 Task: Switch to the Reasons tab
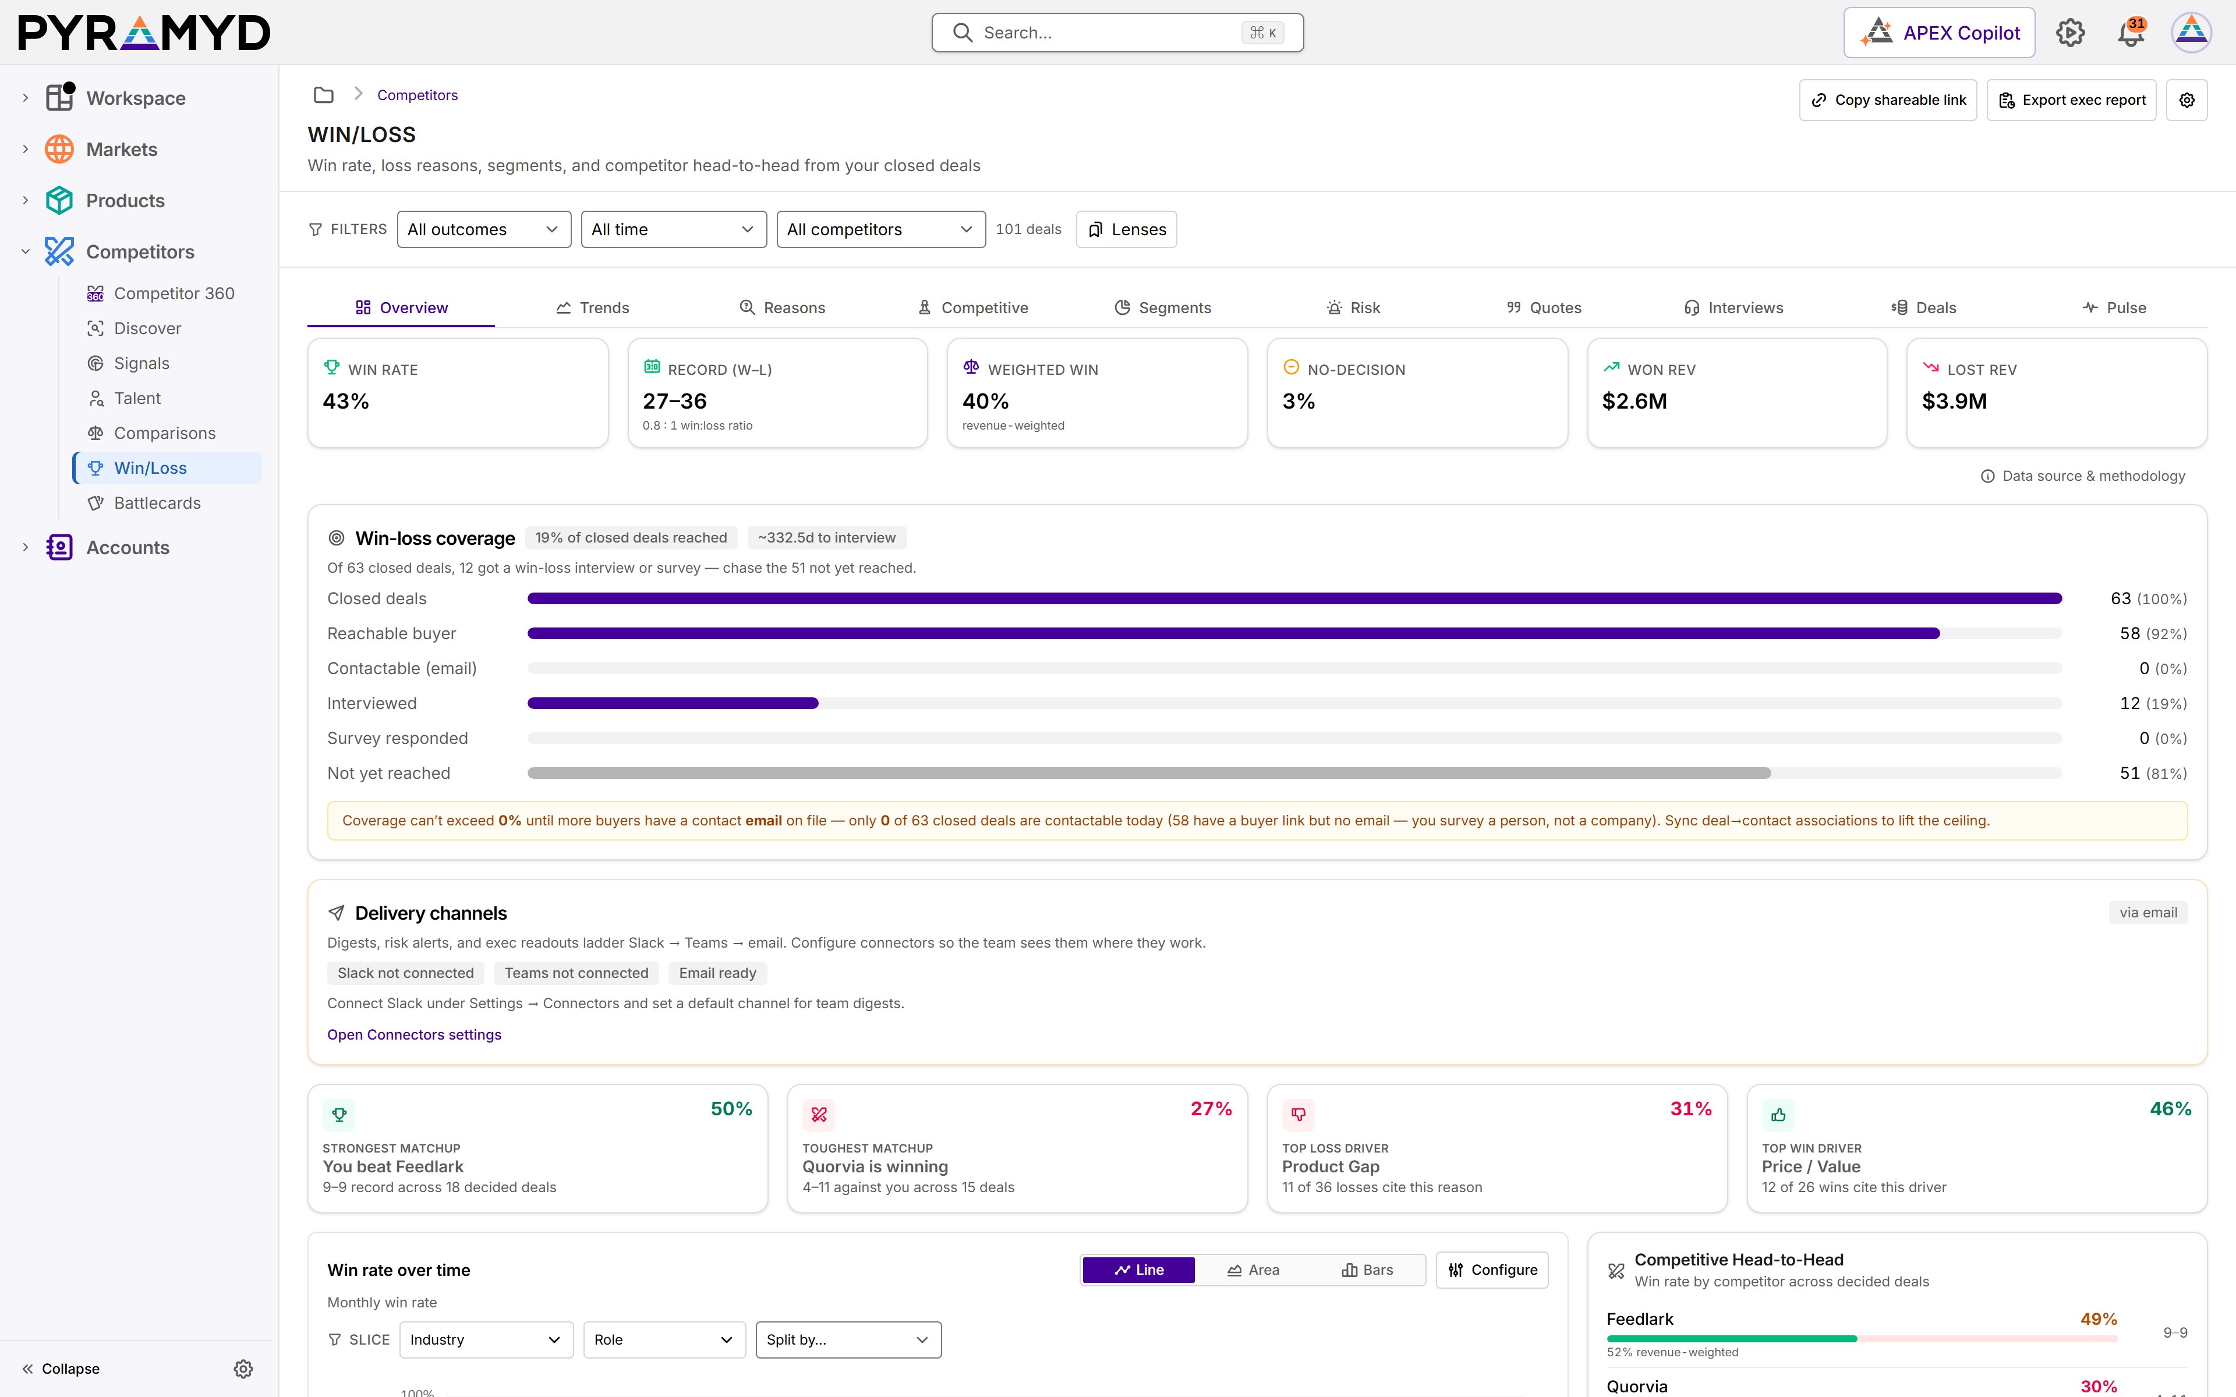[781, 308]
